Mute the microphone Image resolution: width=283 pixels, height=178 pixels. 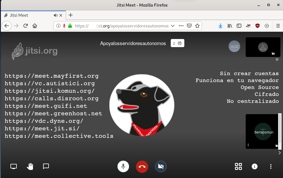point(123,166)
